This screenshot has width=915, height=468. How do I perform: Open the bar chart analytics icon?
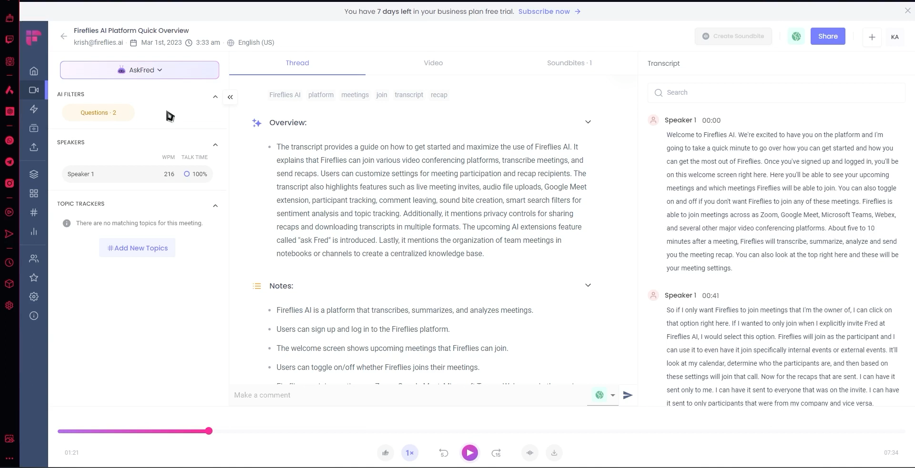point(34,232)
